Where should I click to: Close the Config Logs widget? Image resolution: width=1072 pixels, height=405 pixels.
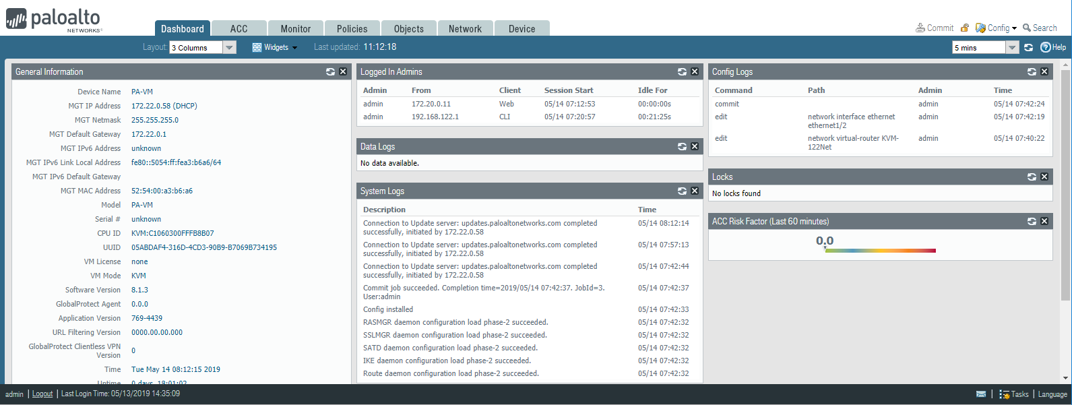click(x=1044, y=71)
